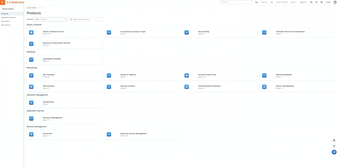Image resolution: width=337 pixels, height=167 pixels.
Task: Open Auto Scaling product name
Action: click(204, 31)
